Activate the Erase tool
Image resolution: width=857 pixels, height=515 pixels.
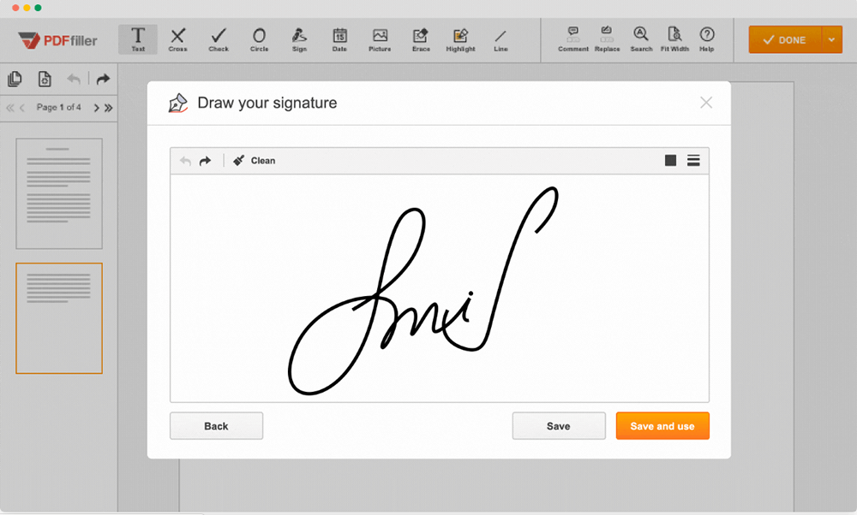point(420,39)
